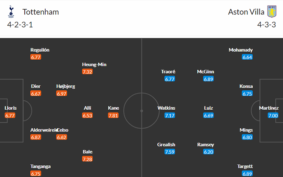283x177 pixels.
Task: Click Martínez goalkeeper rating 7.00
Action: tap(273, 115)
